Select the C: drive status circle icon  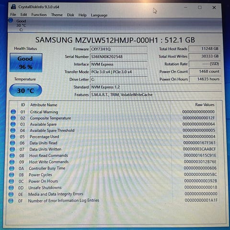pos(11,21)
